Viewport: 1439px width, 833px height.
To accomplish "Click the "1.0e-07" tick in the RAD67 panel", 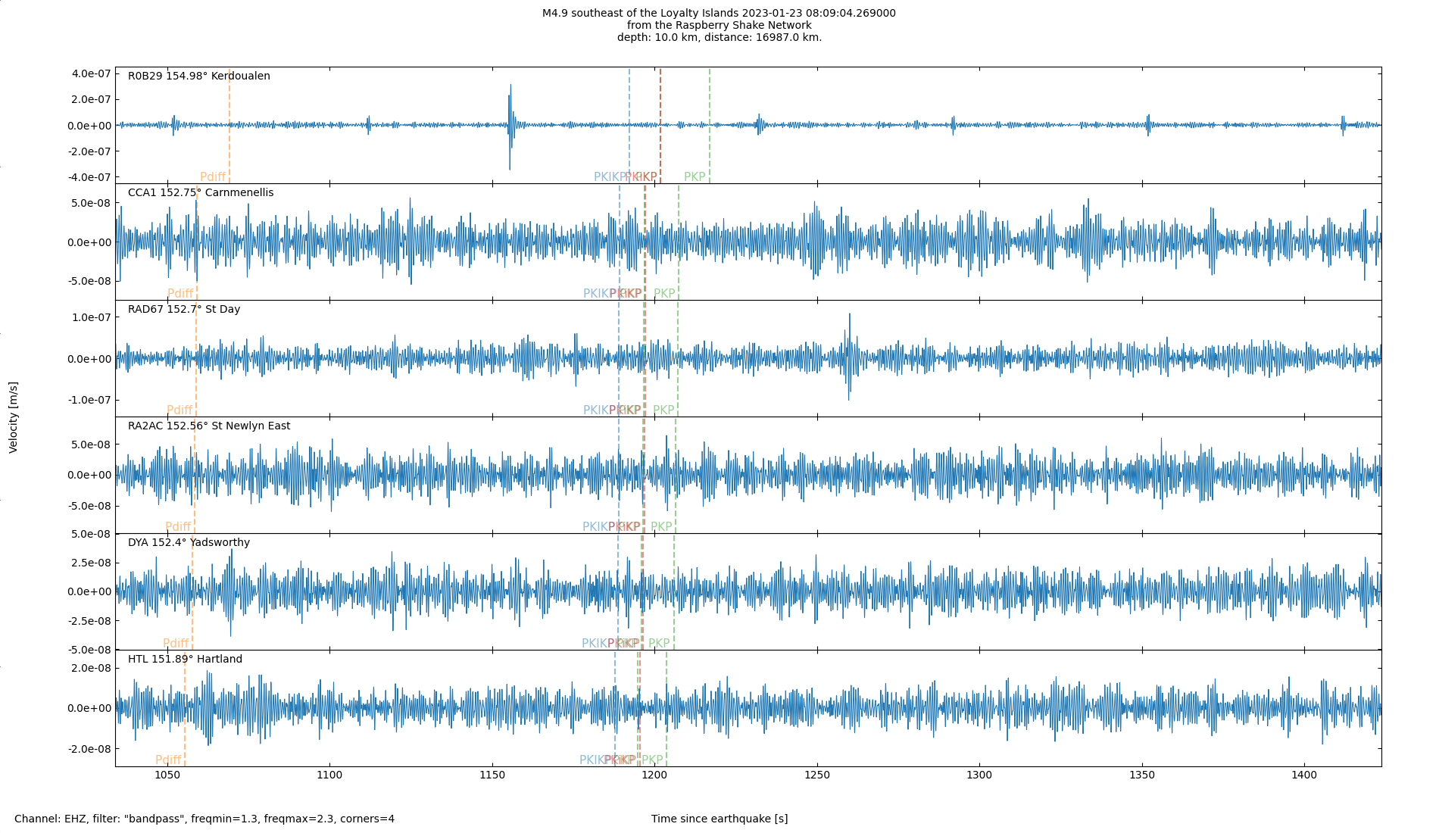I will click(91, 317).
